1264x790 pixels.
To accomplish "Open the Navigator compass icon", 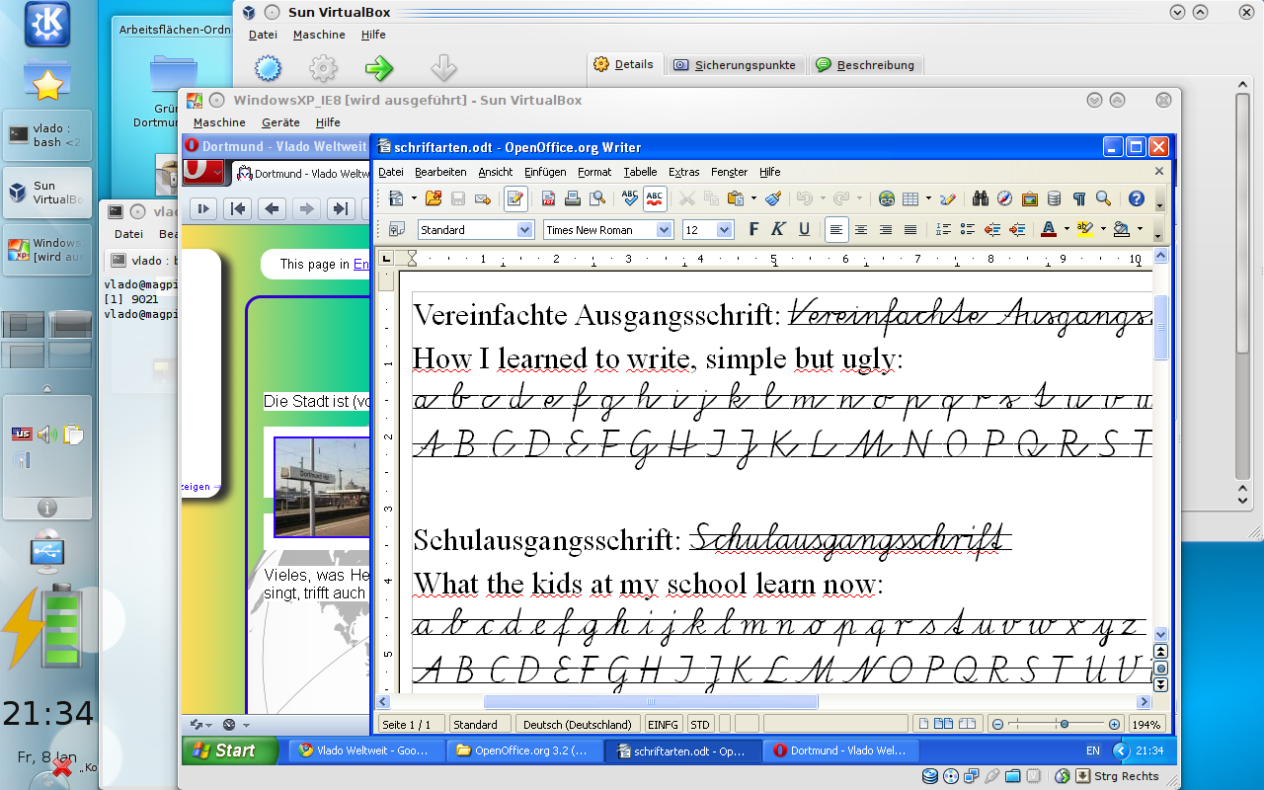I will 1005,198.
